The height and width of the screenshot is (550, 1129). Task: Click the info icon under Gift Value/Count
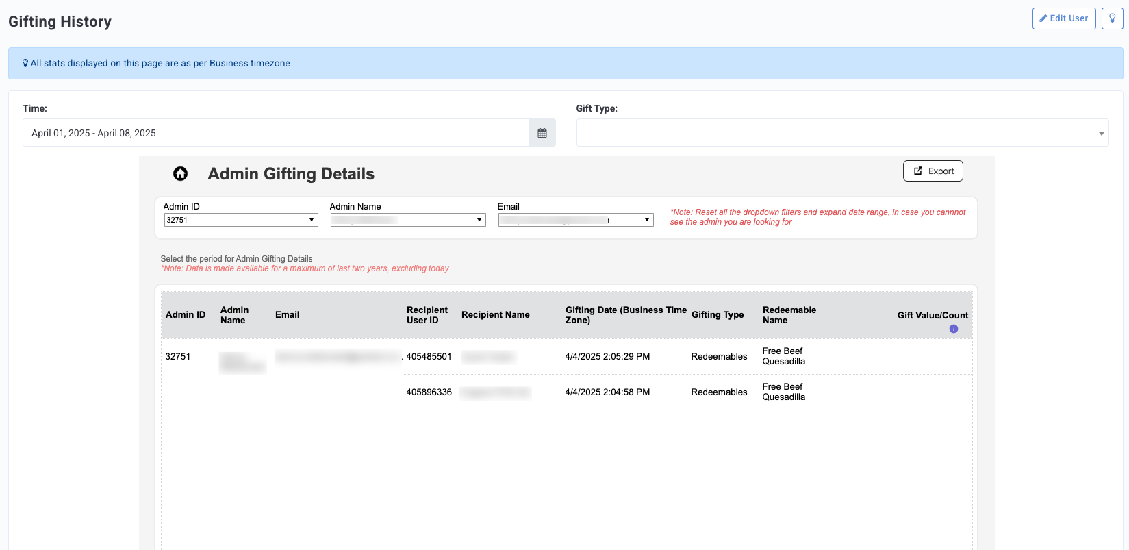tap(954, 329)
